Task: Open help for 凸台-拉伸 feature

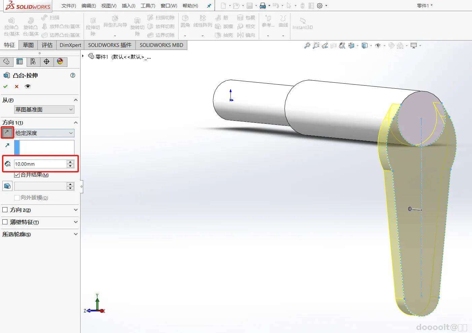Action: coord(73,75)
